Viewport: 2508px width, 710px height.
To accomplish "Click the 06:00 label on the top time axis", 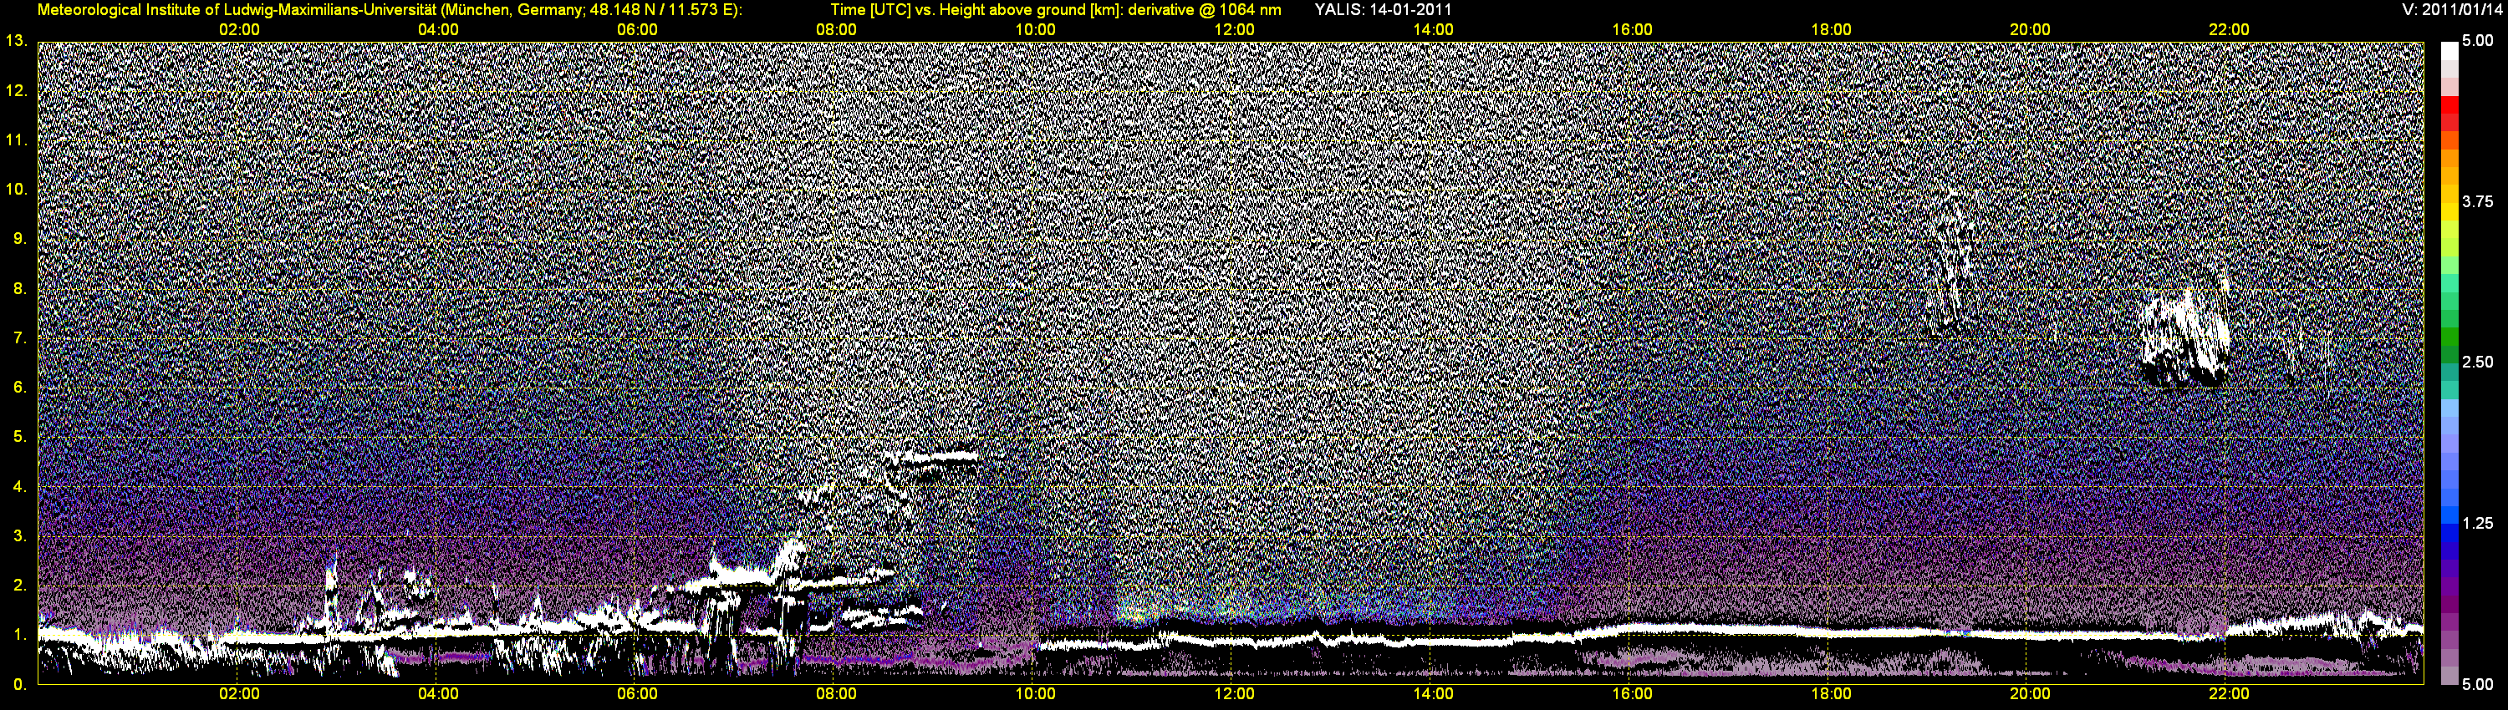I will (x=637, y=30).
